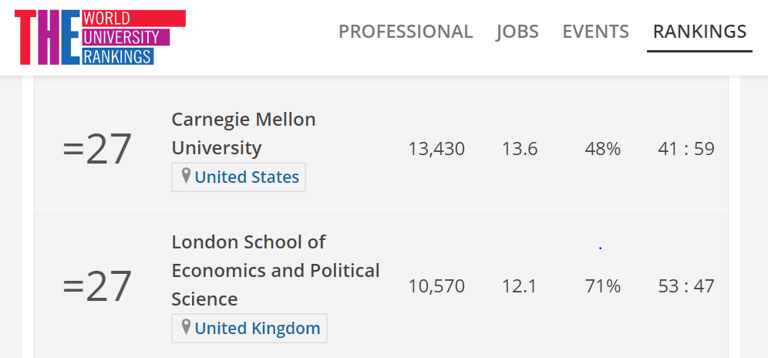Filter by the United Kingdom location link

pyautogui.click(x=258, y=328)
